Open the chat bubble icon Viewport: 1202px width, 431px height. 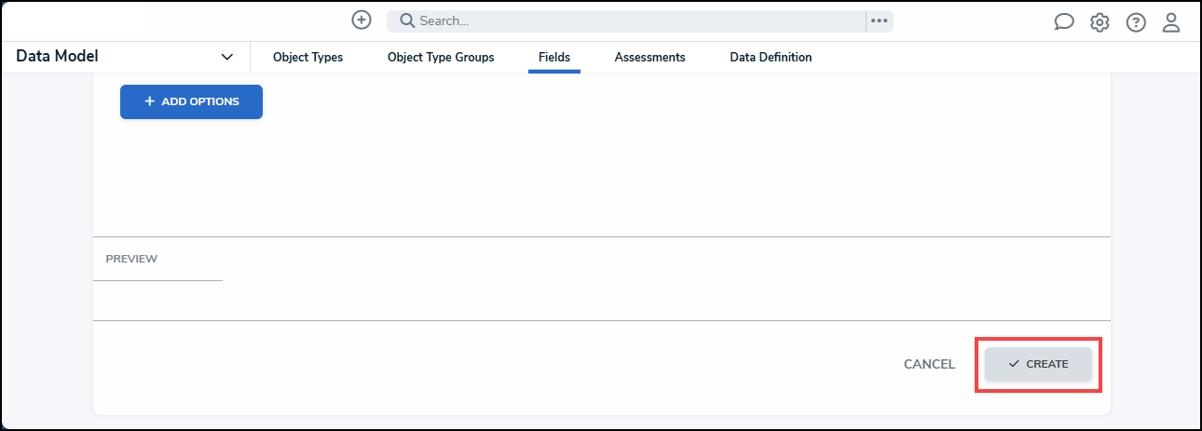pos(1064,22)
